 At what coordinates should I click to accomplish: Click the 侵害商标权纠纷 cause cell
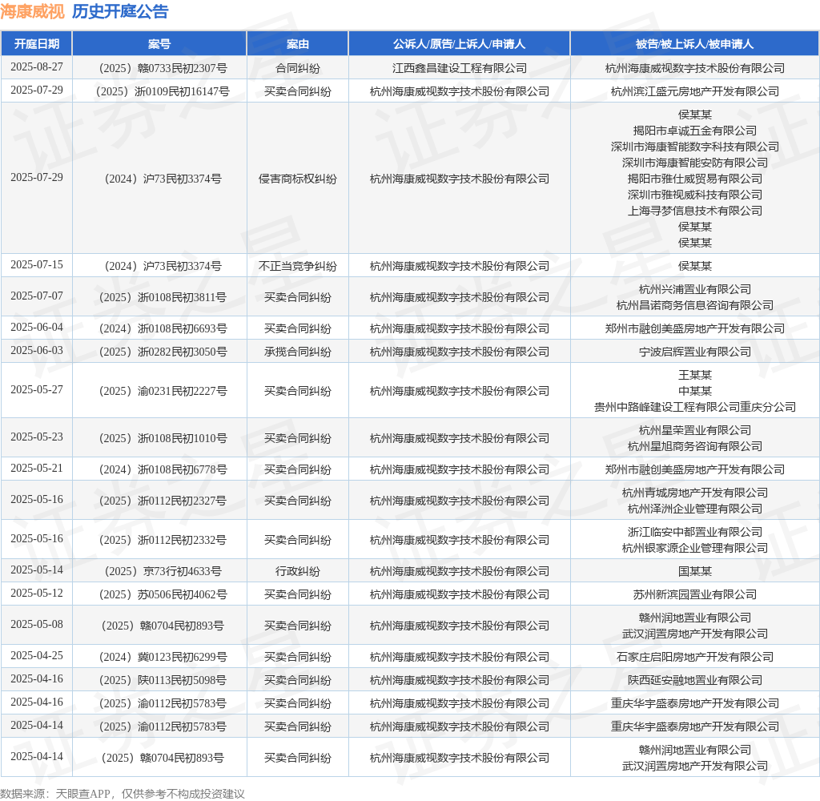pos(298,179)
